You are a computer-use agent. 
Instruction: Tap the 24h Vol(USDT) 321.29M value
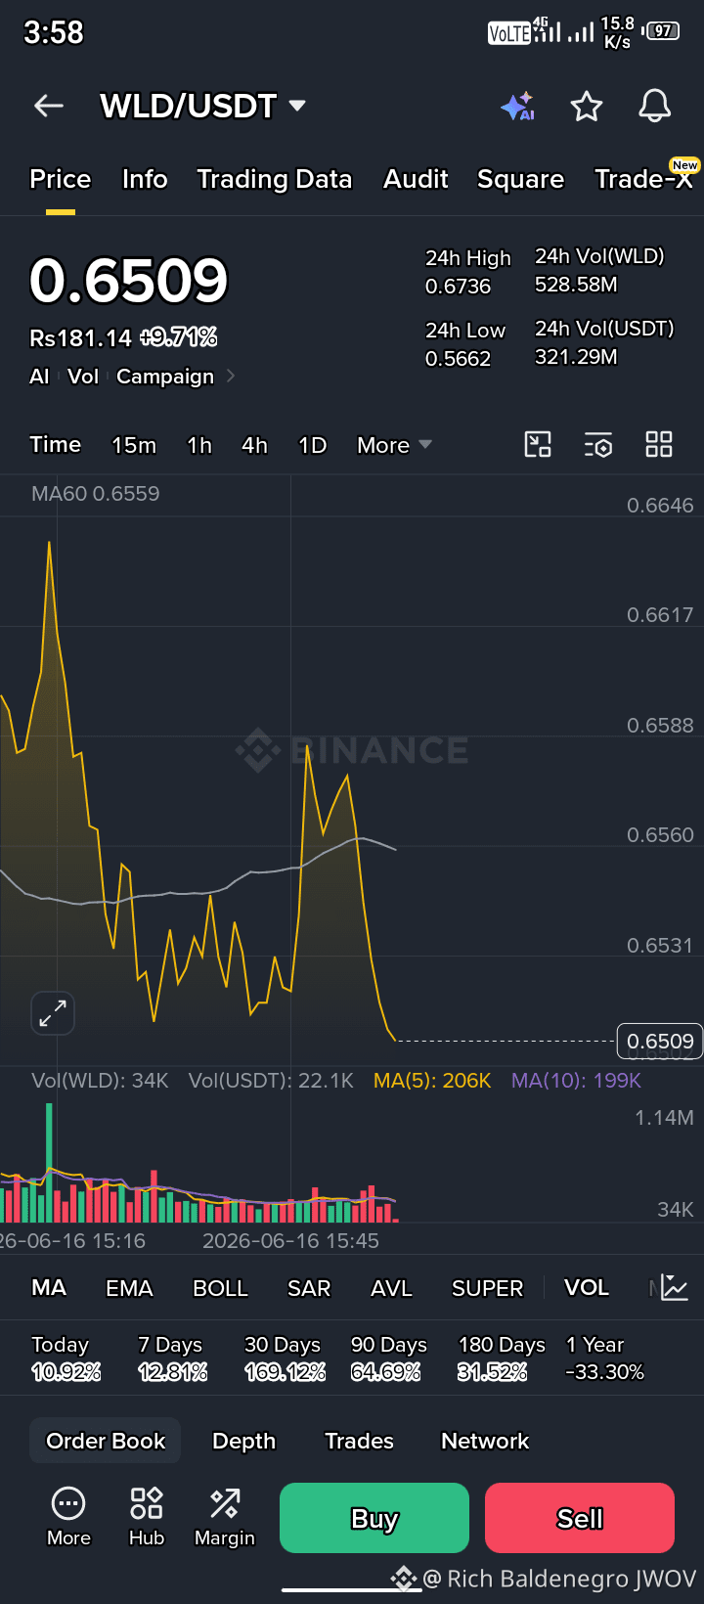coord(604,342)
